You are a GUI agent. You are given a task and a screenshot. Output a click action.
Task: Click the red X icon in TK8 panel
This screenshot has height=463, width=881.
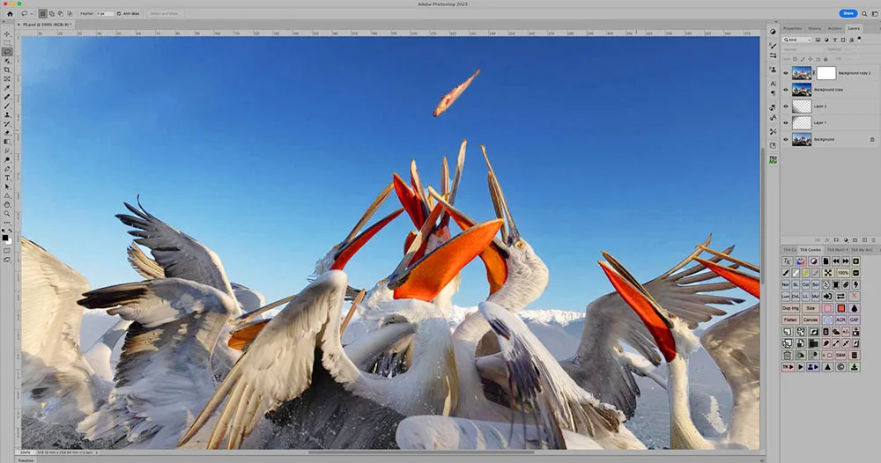(x=854, y=296)
